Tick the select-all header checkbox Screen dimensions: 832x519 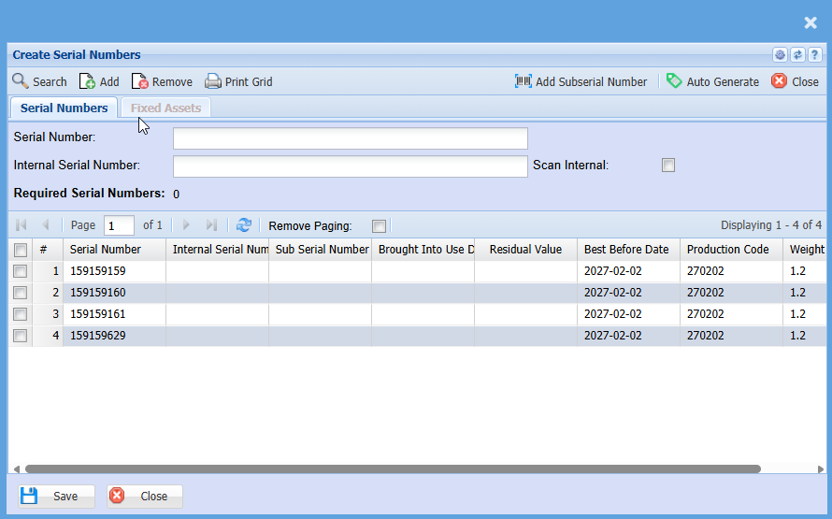click(20, 250)
